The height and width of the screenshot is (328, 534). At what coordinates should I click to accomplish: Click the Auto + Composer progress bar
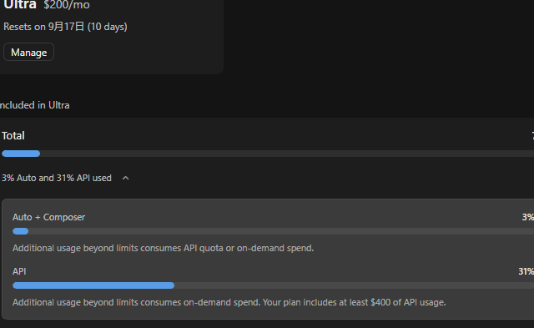(273, 231)
